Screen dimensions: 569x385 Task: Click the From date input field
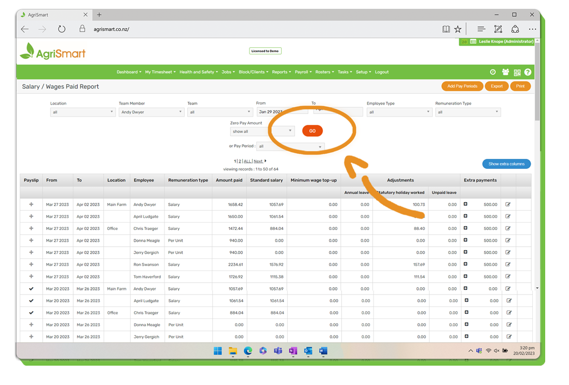tap(282, 112)
